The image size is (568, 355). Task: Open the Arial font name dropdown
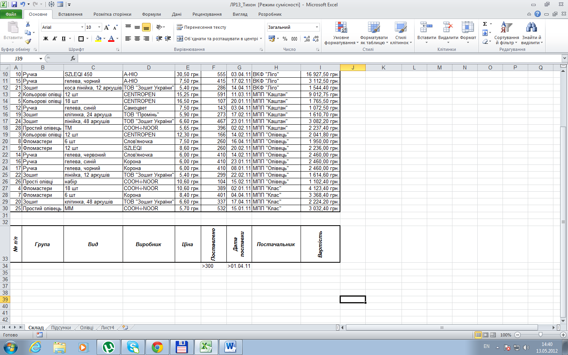(82, 27)
